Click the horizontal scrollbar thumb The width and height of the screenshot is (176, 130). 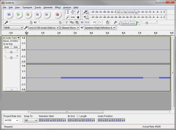(x=67, y=112)
